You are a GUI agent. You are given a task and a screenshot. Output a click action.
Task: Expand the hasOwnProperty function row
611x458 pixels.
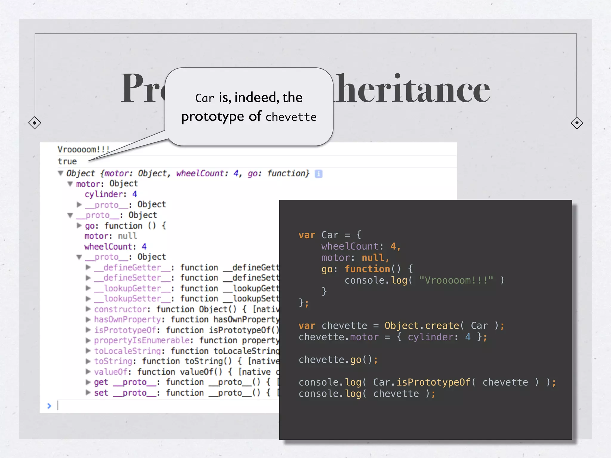[x=88, y=320]
